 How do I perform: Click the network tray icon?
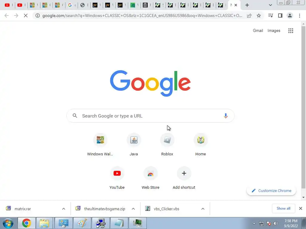point(261,223)
